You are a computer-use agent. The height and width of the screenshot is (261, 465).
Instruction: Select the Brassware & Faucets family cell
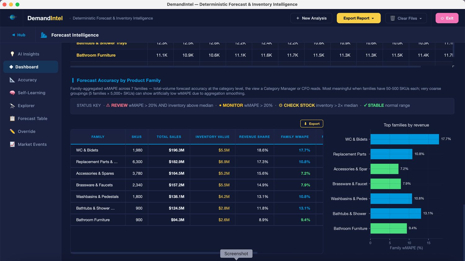pyautogui.click(x=98, y=185)
